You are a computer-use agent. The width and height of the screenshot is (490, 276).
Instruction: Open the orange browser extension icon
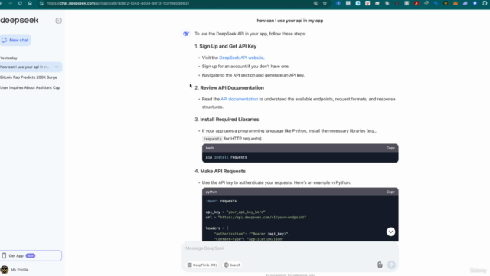click(x=456, y=3)
